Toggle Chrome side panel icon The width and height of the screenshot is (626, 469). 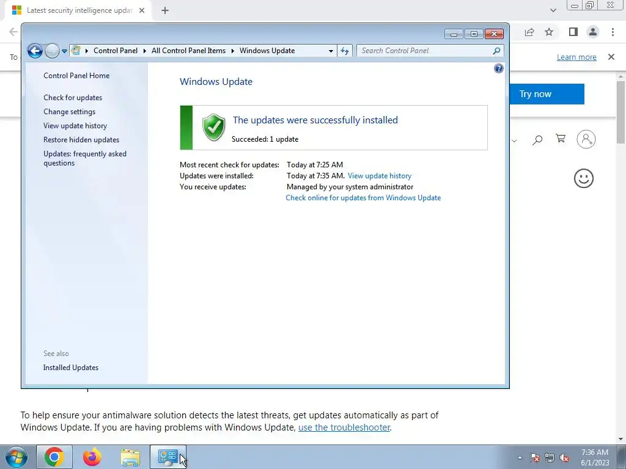coord(573,32)
